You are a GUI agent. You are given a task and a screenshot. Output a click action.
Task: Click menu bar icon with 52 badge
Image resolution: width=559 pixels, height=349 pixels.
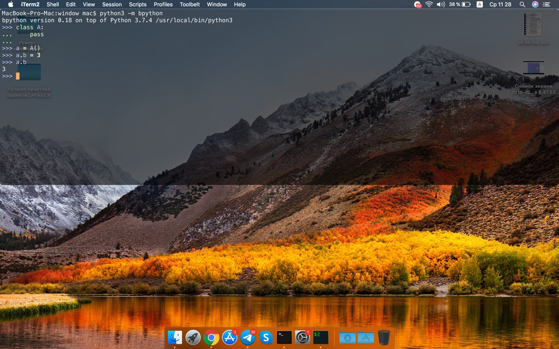click(418, 4)
